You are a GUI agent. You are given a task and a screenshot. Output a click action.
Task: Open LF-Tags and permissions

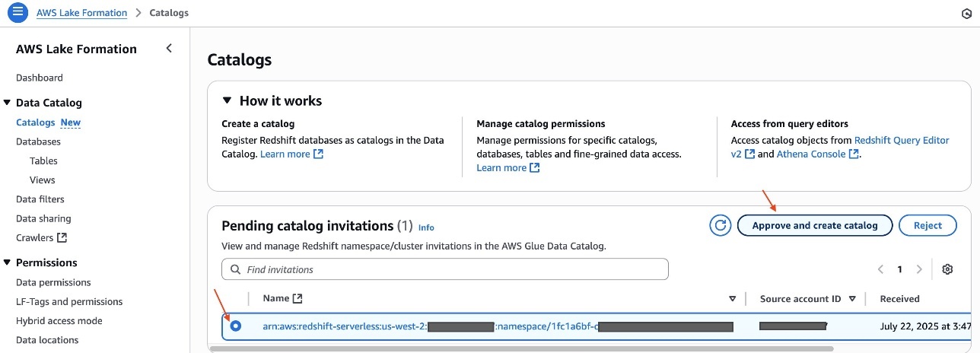pos(69,301)
